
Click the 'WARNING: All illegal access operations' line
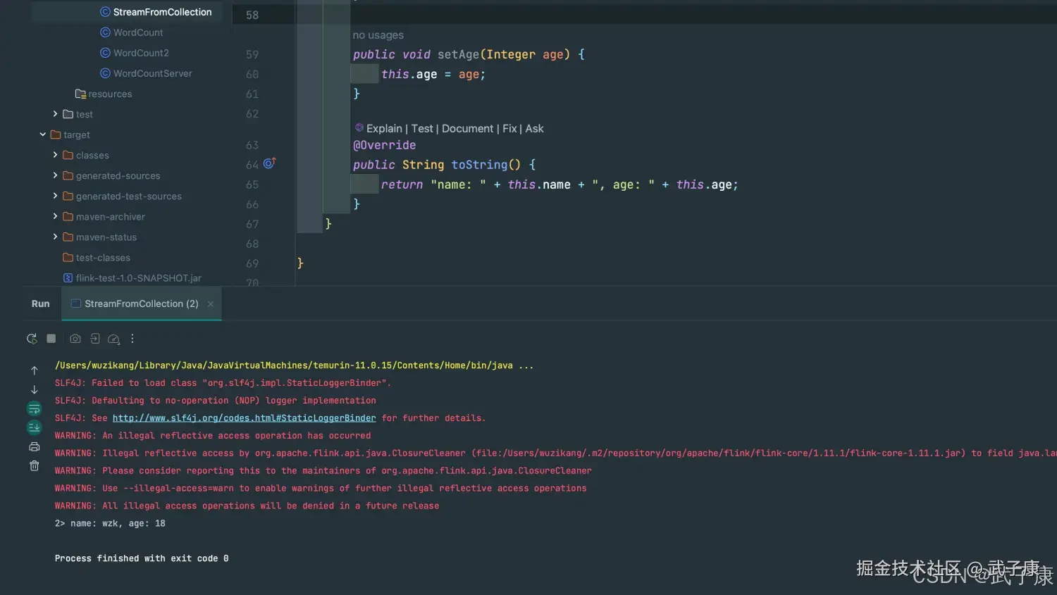click(247, 506)
